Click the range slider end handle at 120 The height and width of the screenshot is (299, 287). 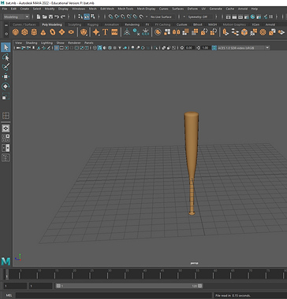[x=200, y=286]
